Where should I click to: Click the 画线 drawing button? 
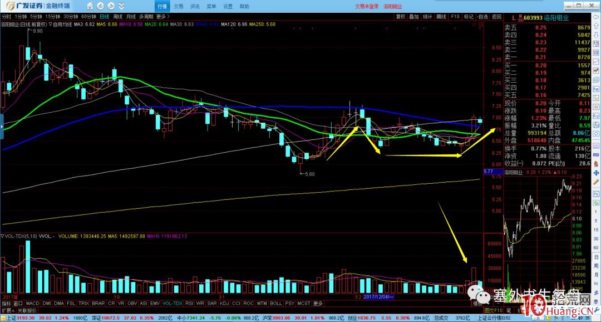(x=441, y=17)
